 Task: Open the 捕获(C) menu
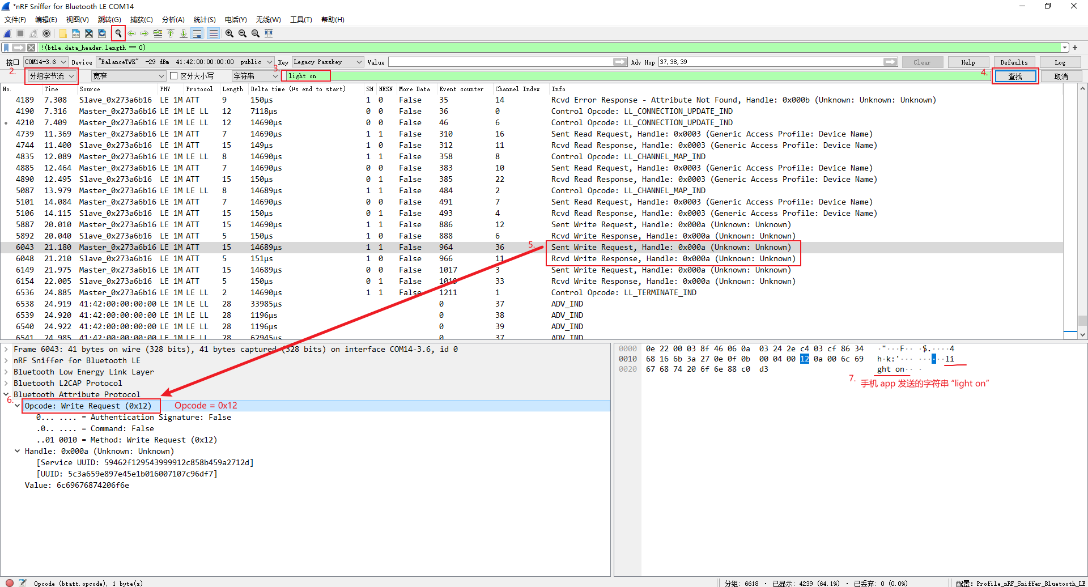pyautogui.click(x=141, y=20)
